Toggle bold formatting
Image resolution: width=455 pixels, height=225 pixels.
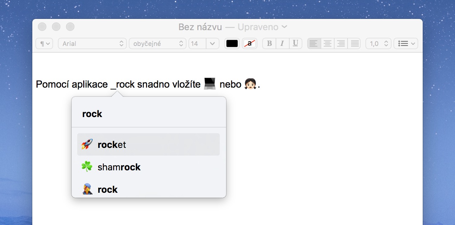[x=269, y=43]
